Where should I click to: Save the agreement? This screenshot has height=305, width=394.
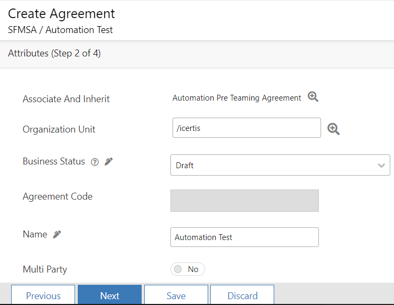(x=176, y=295)
